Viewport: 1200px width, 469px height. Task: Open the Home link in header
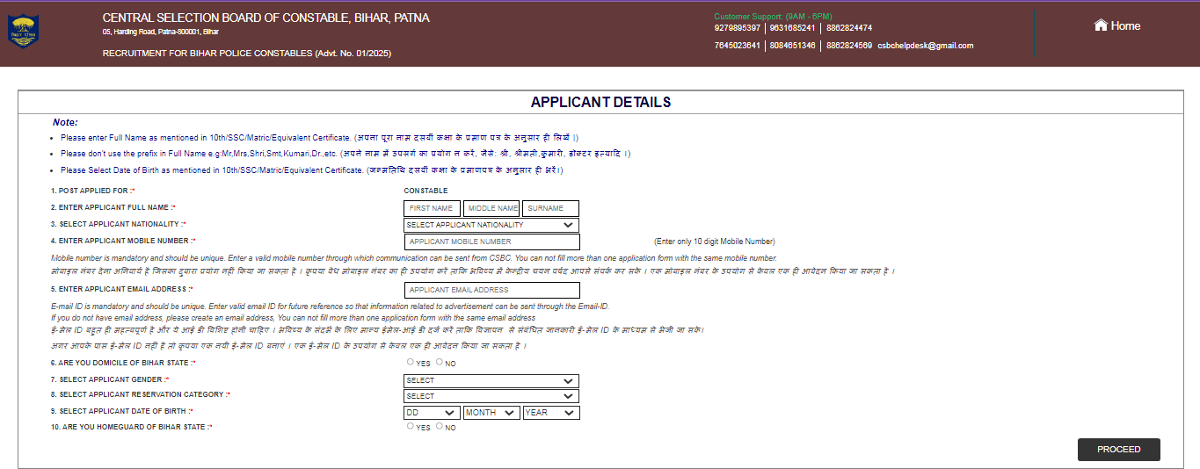point(1124,25)
